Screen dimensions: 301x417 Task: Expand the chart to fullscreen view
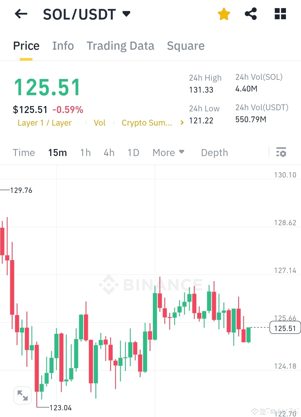(22, 396)
